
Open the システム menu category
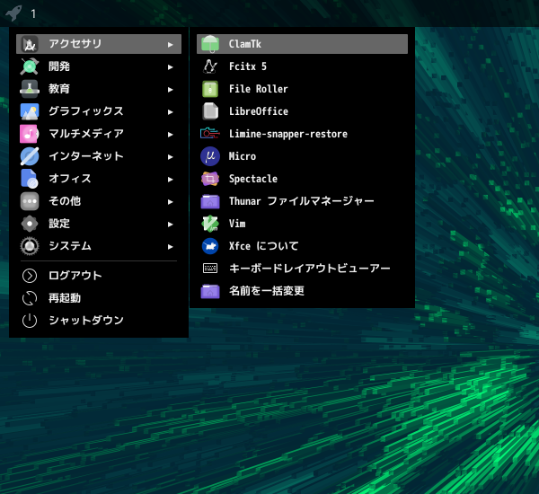(99, 246)
